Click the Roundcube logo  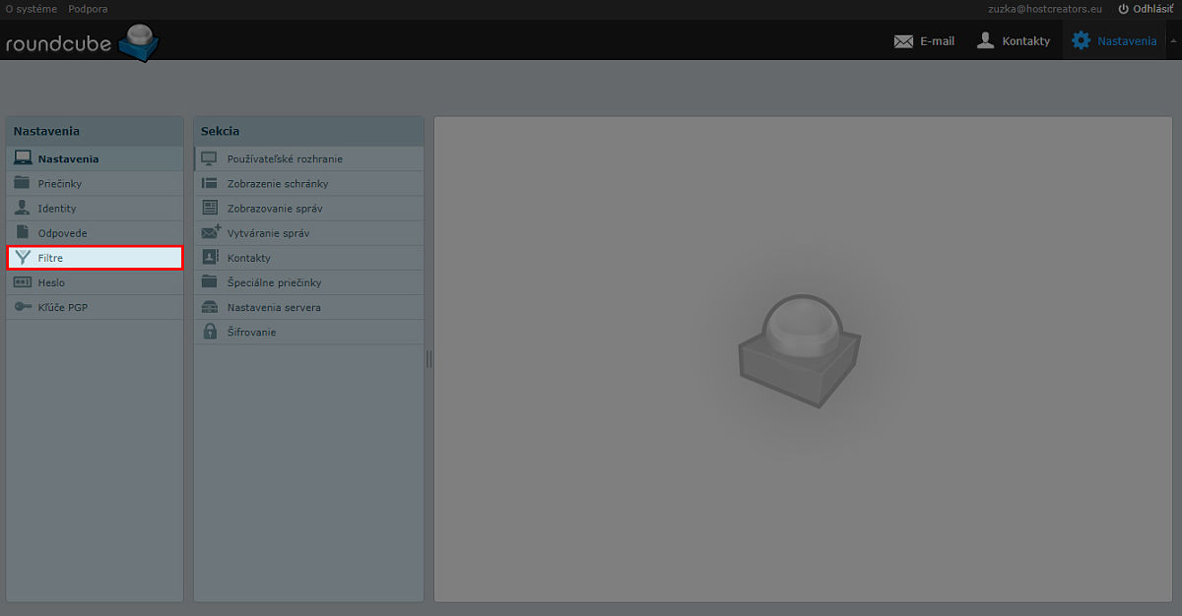click(82, 43)
